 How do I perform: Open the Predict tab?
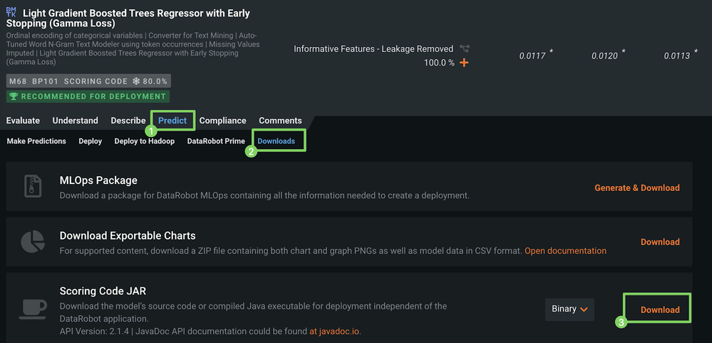coord(172,121)
